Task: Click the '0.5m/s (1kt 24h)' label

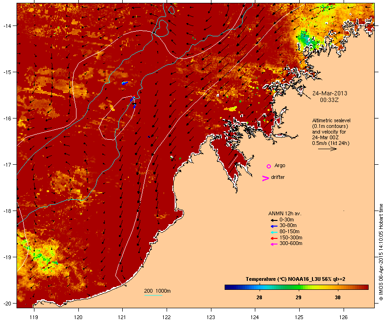Action: (x=331, y=143)
